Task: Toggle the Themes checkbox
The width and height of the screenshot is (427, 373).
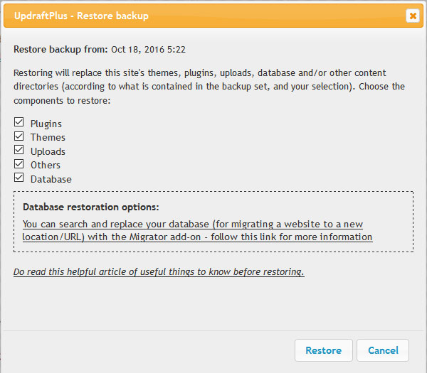Action: [x=19, y=136]
